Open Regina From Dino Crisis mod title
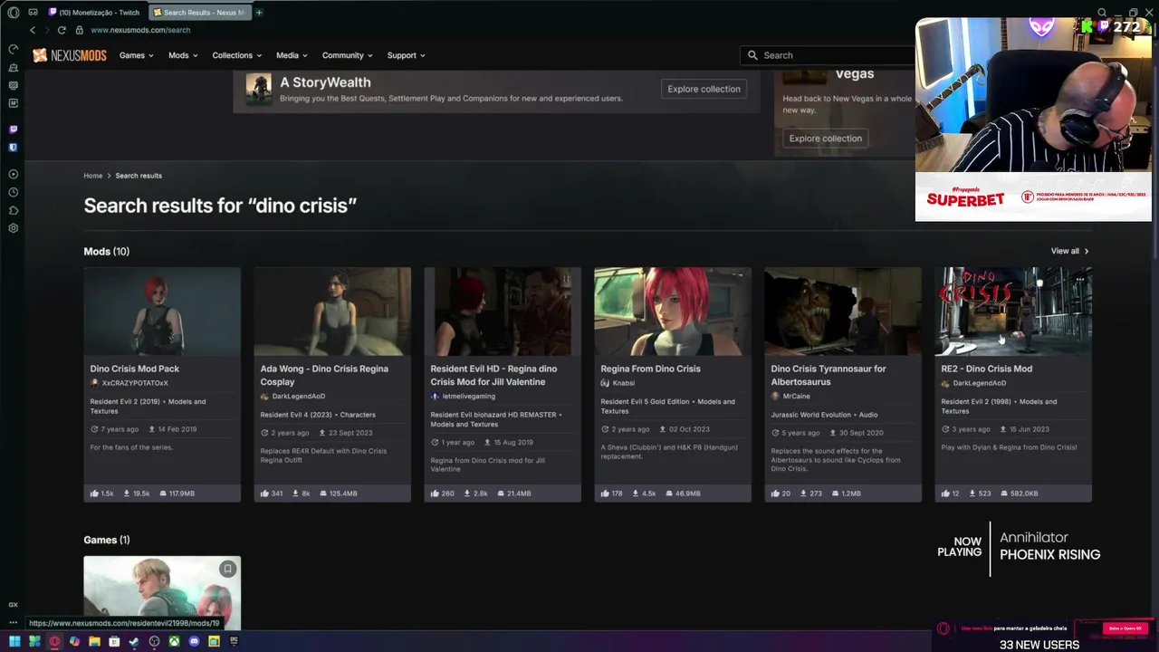Screen dimensions: 1159x652 (651, 369)
